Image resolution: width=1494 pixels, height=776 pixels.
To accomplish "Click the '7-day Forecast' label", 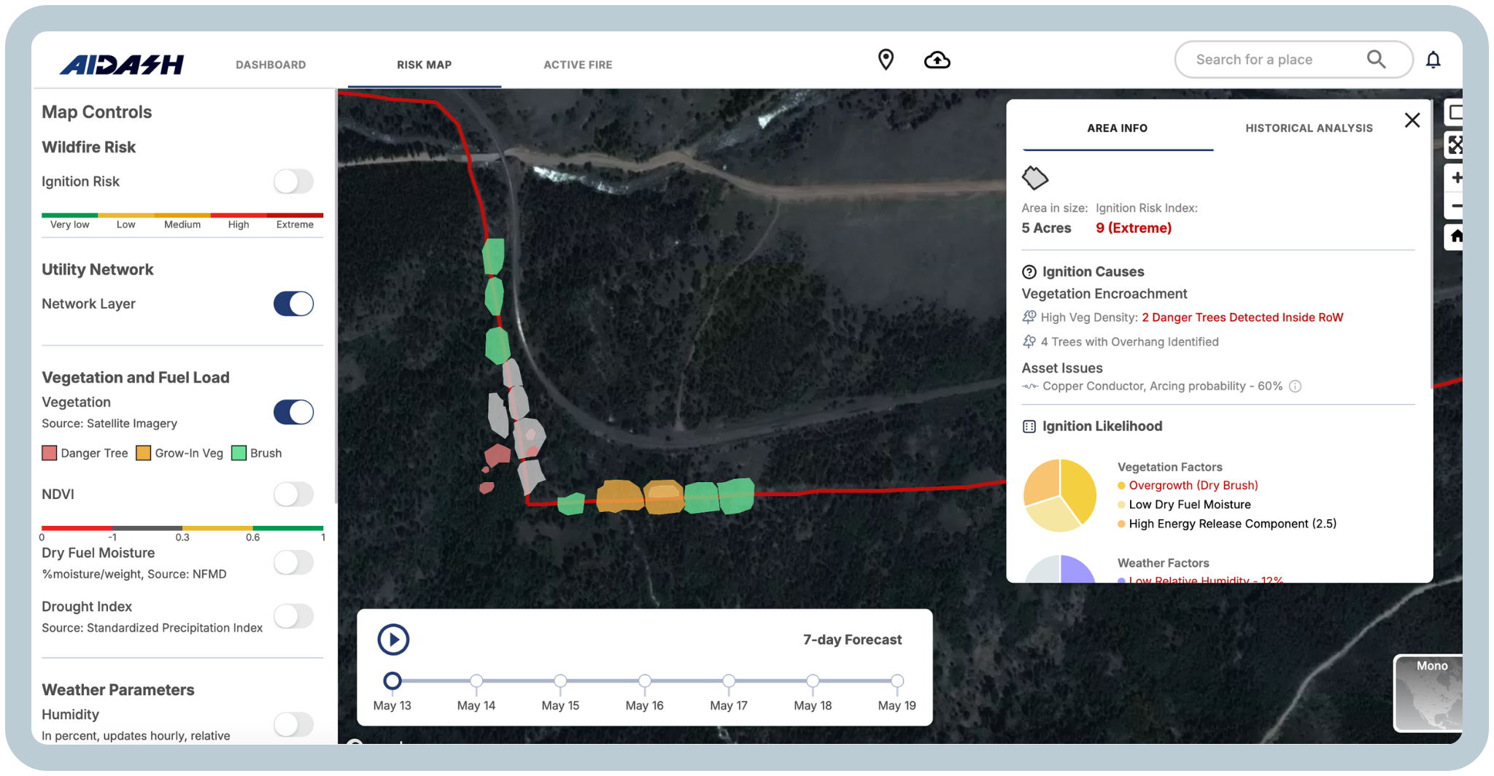I will point(853,640).
